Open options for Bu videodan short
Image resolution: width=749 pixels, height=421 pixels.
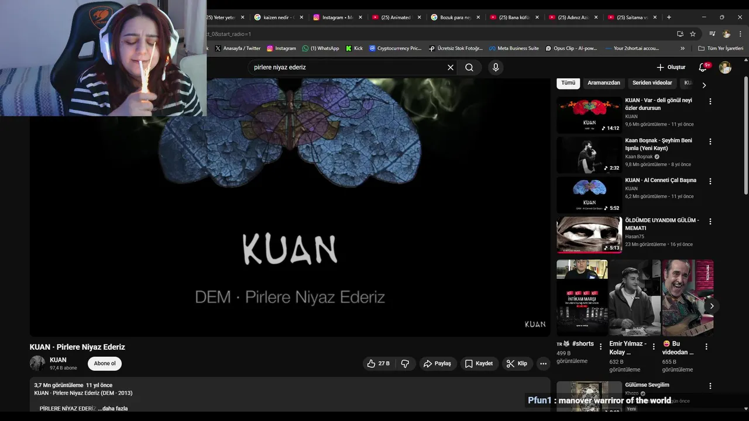pyautogui.click(x=706, y=346)
